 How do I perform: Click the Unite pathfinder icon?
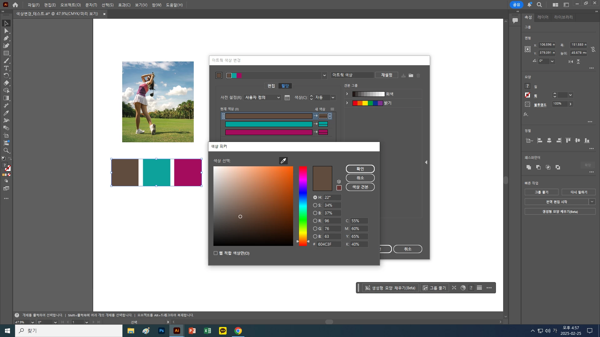[x=529, y=167]
